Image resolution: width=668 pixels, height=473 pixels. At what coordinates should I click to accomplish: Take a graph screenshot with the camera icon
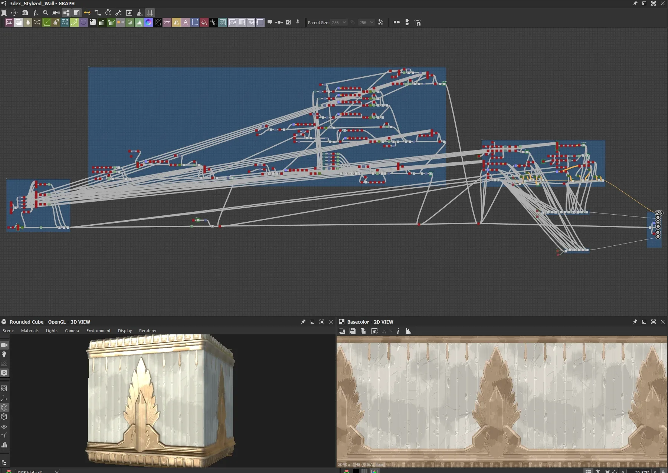coord(25,12)
